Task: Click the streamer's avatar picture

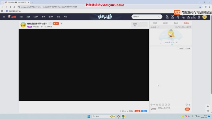Action: coord(23,25)
